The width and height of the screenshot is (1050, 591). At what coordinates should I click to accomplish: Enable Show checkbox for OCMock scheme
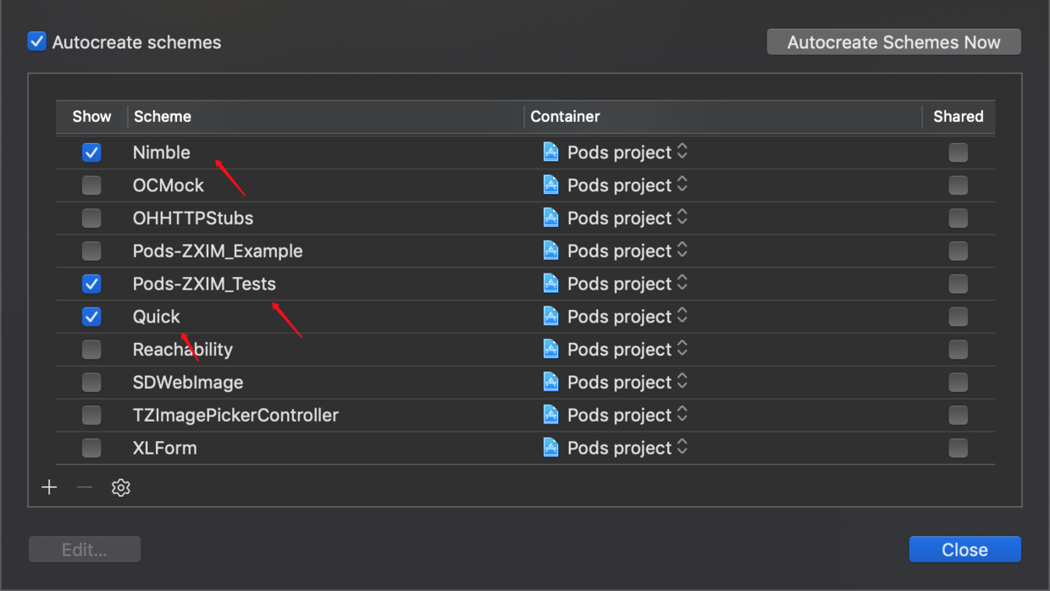(91, 185)
